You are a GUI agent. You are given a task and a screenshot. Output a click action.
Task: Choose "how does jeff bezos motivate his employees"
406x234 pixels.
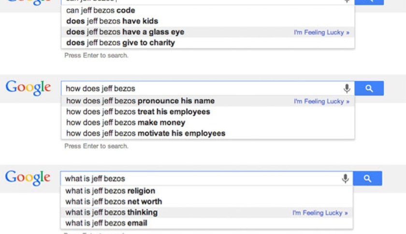coord(145,133)
